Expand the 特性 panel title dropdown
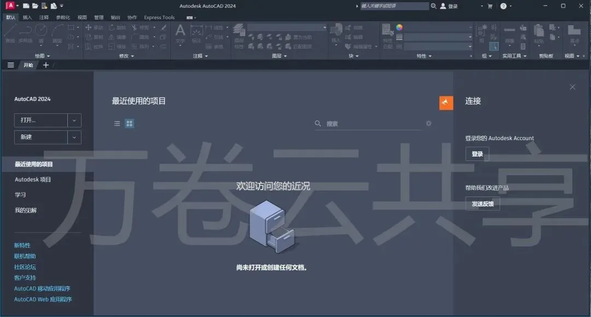591x317 pixels. pyautogui.click(x=424, y=56)
